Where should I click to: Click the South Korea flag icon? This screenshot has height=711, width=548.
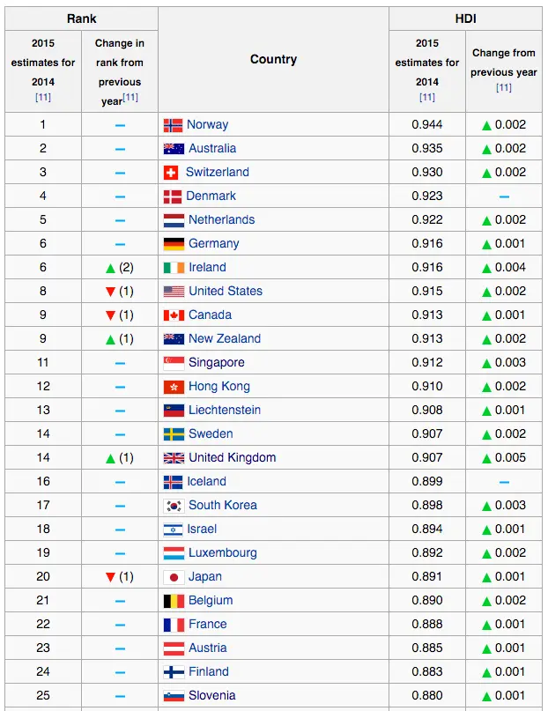point(174,506)
